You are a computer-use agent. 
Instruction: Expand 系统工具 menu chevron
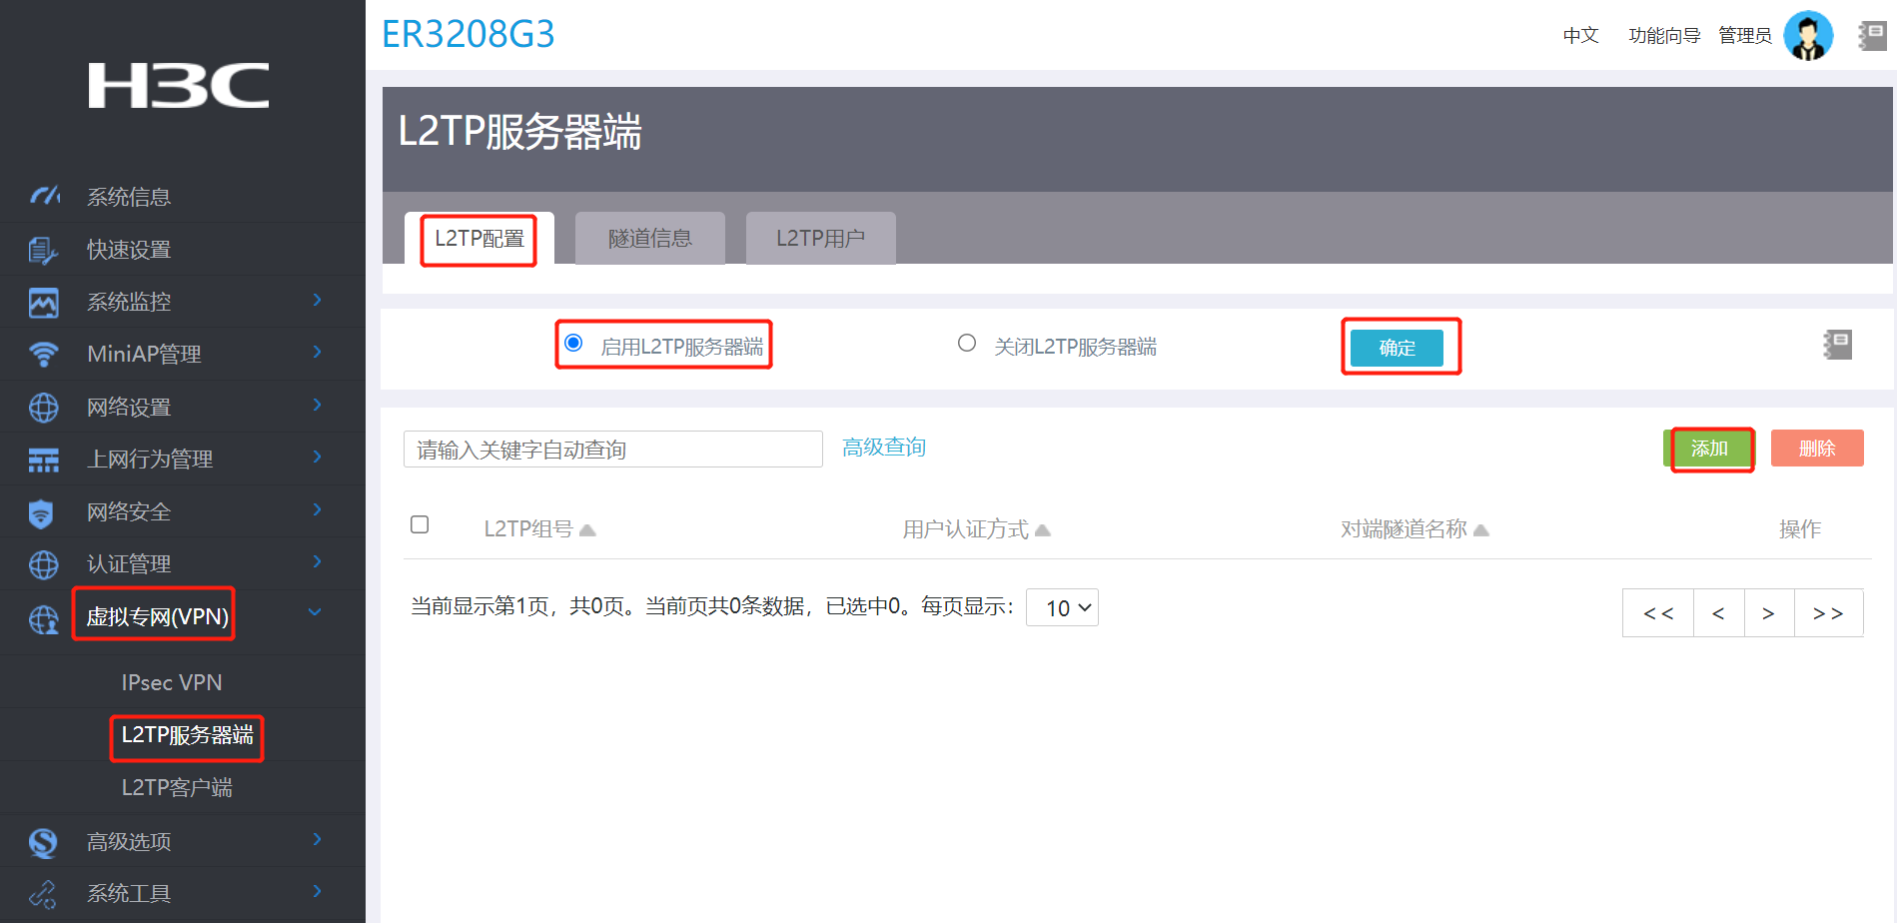(x=317, y=891)
